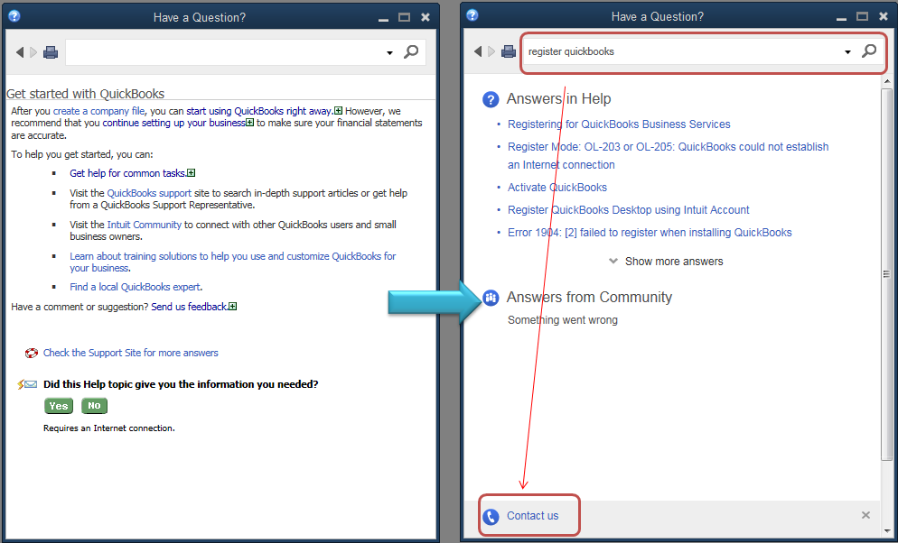The width and height of the screenshot is (898, 543).
Task: Open 'continue setting up your business' link
Action: [x=174, y=123]
